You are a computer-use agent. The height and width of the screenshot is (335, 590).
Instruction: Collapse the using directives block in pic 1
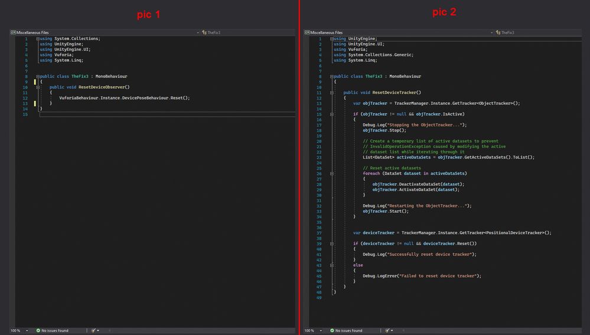(38, 39)
